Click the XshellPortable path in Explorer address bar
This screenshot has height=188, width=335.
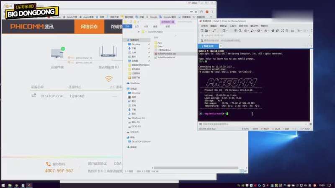155,32
